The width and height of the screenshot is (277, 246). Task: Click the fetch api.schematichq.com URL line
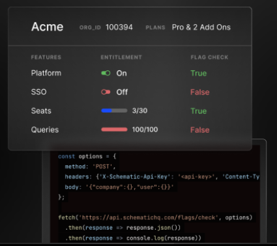click(155, 217)
